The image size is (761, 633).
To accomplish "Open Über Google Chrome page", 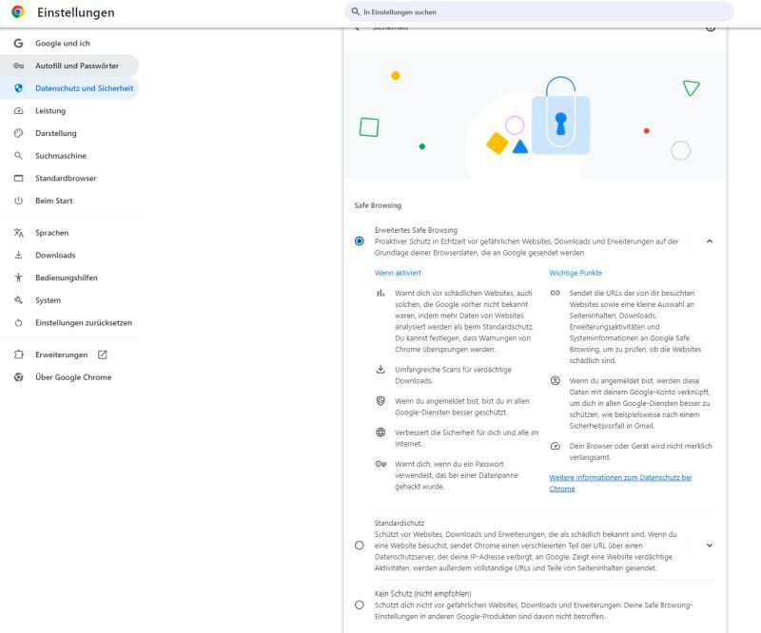I will pyautogui.click(x=69, y=377).
